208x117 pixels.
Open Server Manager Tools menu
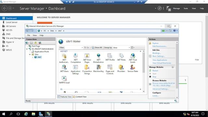186,8
